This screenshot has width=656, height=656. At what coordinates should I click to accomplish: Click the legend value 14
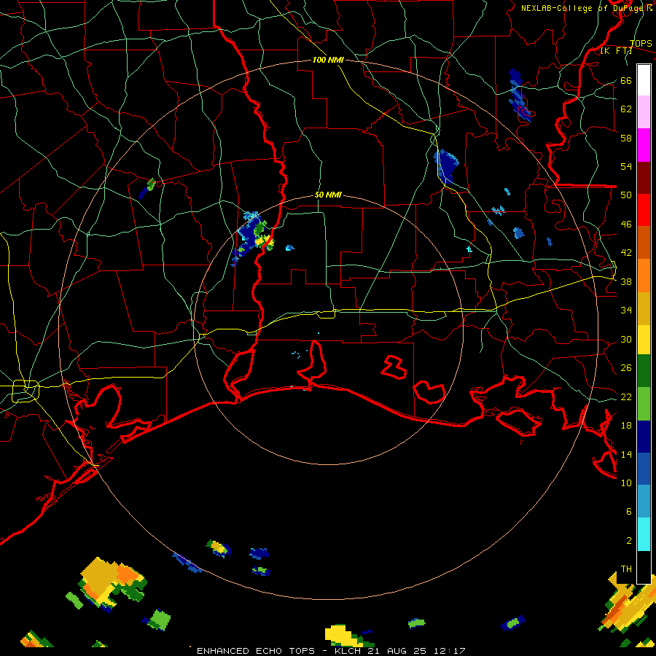tap(626, 454)
